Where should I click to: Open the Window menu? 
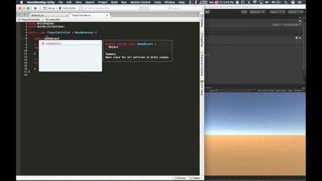click(x=170, y=2)
